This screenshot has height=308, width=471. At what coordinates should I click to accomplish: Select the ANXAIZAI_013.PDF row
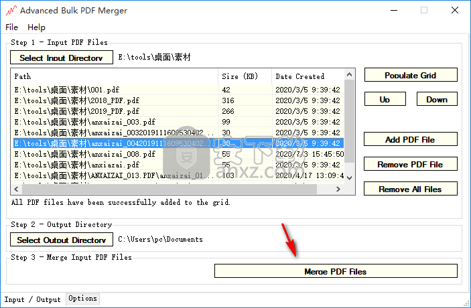click(178, 175)
